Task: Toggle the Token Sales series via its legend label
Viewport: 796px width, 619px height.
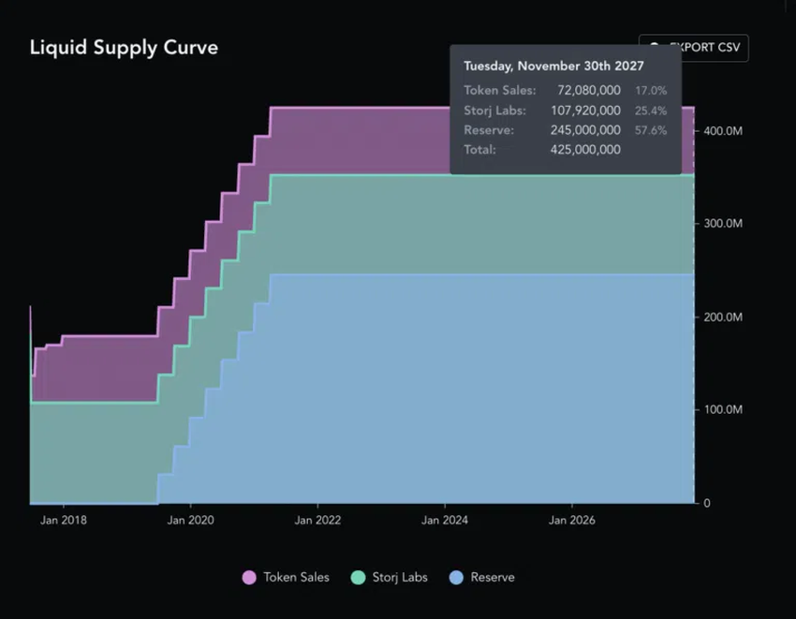Action: point(296,578)
